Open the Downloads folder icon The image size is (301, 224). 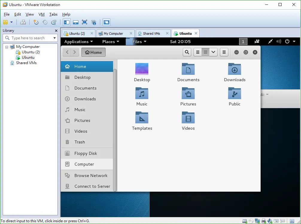235,69
